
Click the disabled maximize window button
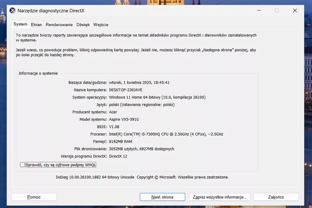[277, 10]
